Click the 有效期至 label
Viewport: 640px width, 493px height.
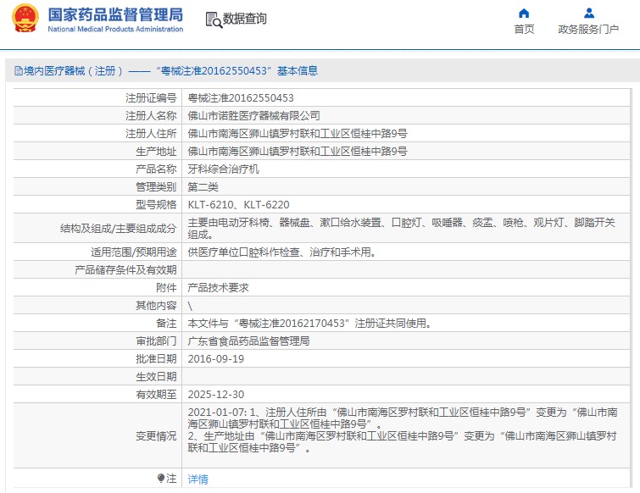pos(156,395)
